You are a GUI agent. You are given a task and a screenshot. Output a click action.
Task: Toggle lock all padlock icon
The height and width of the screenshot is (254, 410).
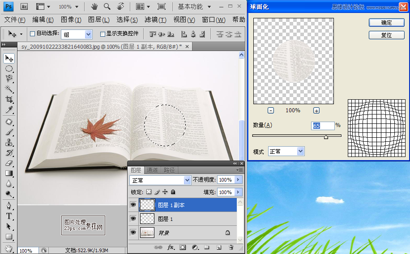(x=173, y=192)
